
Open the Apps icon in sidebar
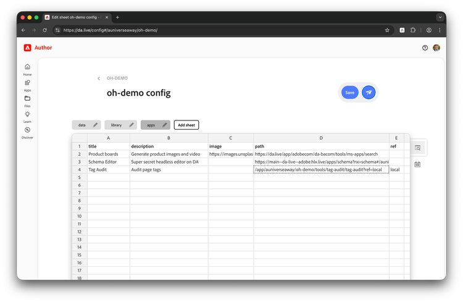27,83
